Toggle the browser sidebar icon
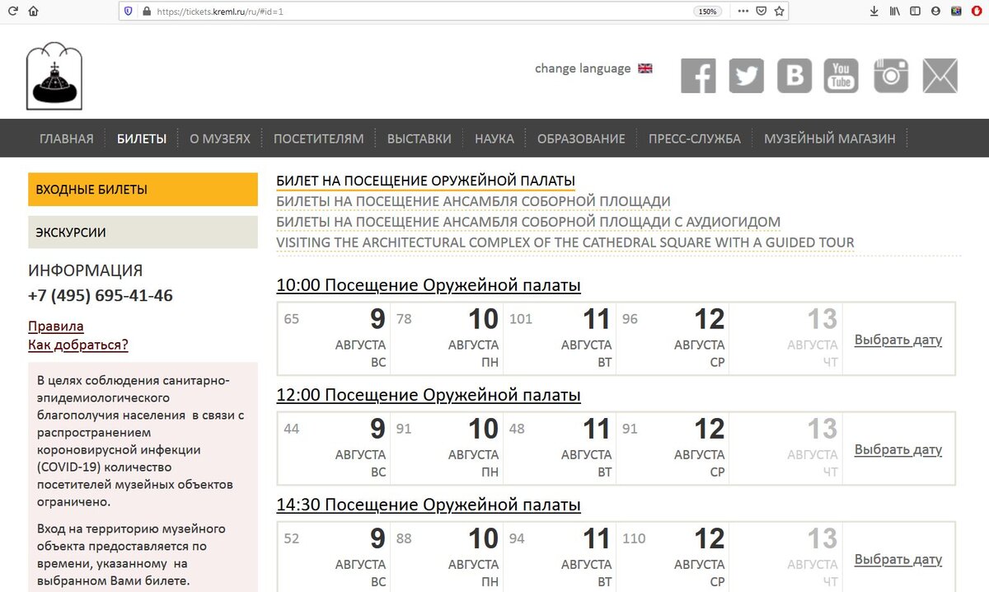989x592 pixels. 915,12
